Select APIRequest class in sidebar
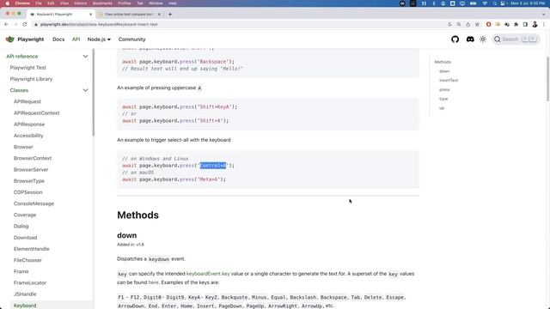Image resolution: width=550 pixels, height=309 pixels. [27, 101]
